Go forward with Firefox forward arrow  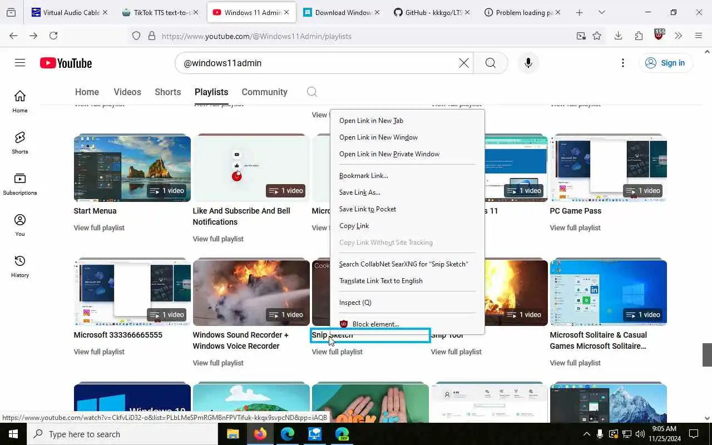pos(33,36)
